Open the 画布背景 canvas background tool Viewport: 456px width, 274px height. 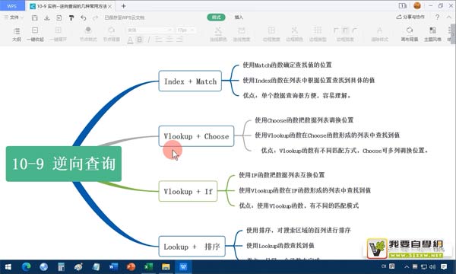pyautogui.click(x=410, y=34)
